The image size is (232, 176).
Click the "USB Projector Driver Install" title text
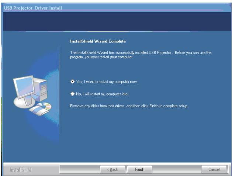[33, 8]
